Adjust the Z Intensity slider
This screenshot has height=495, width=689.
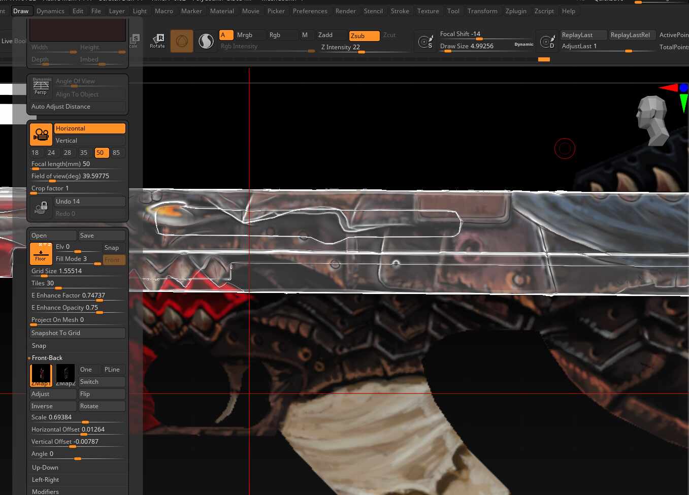pos(362,53)
